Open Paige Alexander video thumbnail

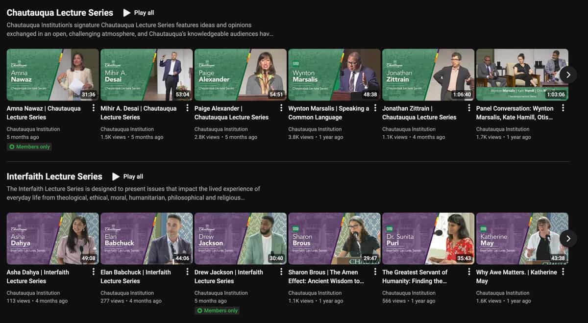241,75
